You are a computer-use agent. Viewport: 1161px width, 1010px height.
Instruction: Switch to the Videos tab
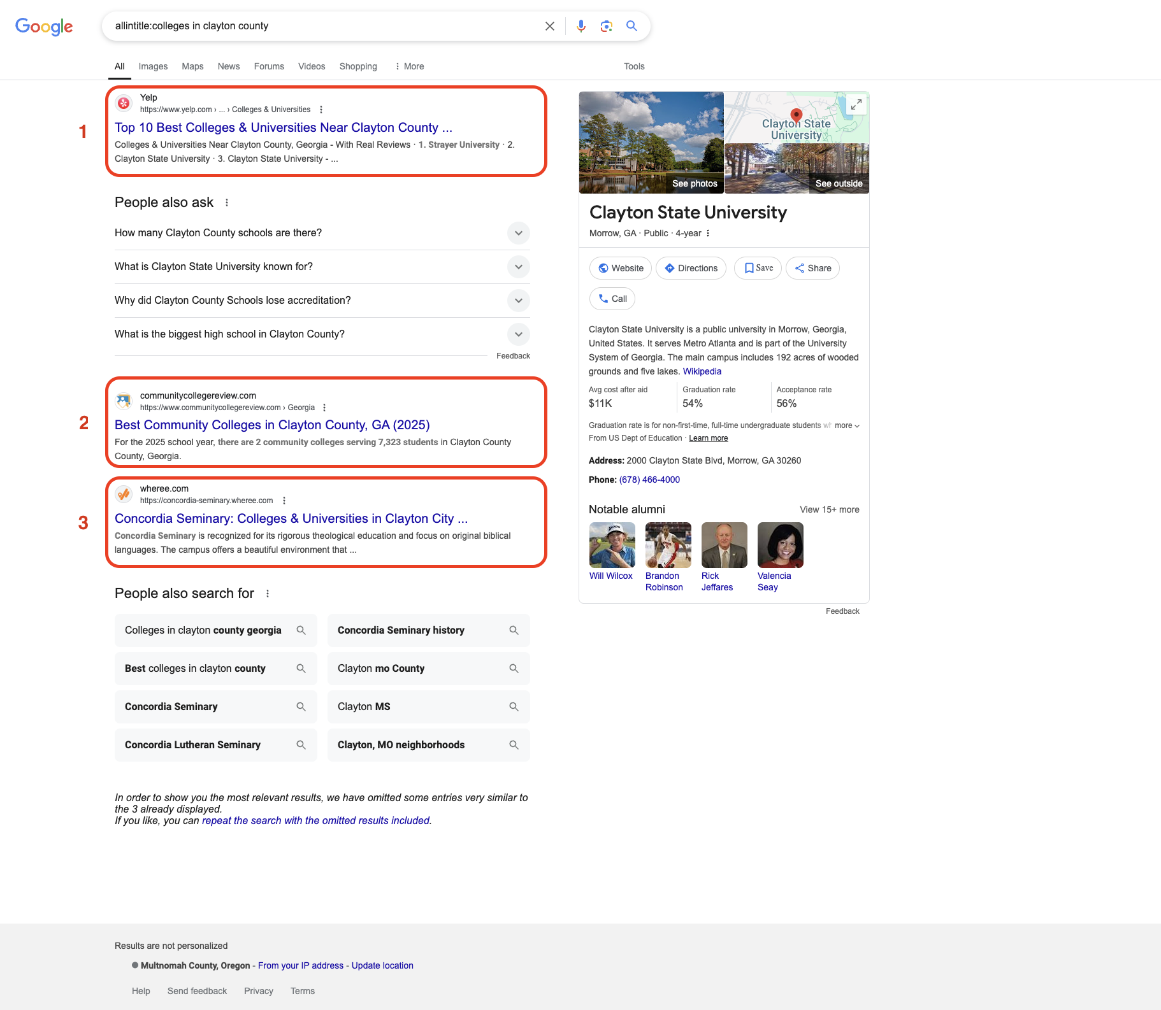pyautogui.click(x=312, y=66)
